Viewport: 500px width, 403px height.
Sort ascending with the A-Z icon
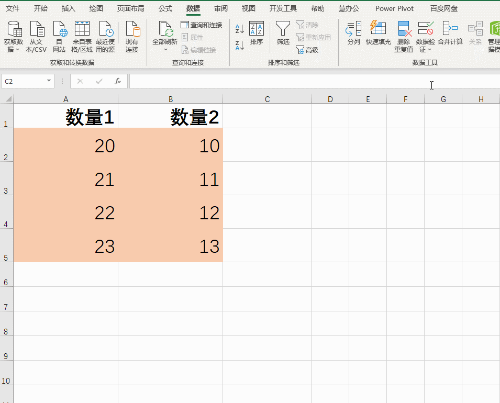(239, 29)
